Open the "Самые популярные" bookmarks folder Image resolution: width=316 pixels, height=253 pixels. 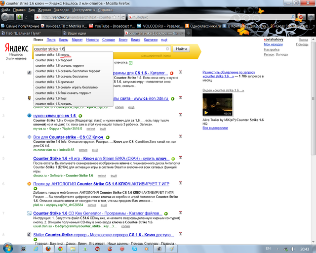(20, 26)
